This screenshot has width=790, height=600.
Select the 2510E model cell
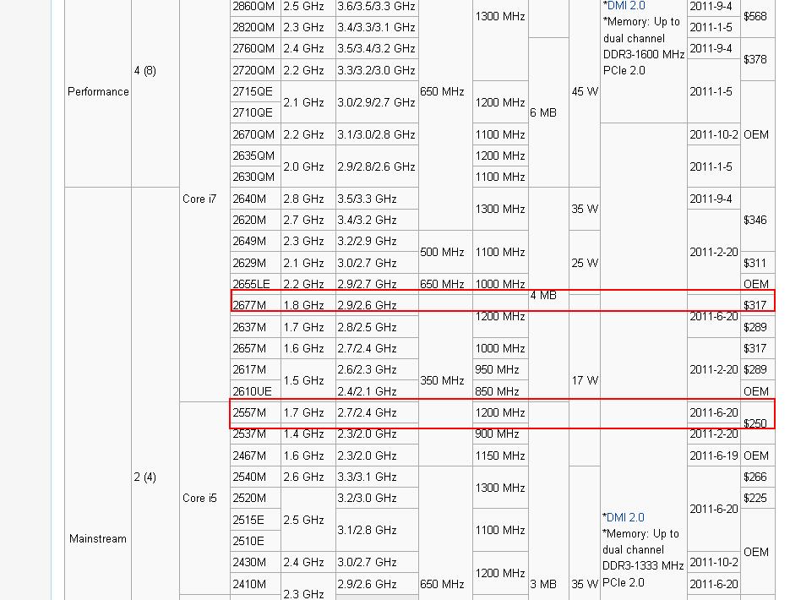coord(255,541)
